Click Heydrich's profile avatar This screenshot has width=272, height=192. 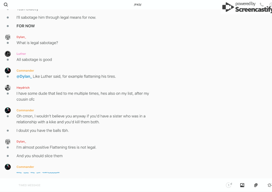[x=8, y=88]
